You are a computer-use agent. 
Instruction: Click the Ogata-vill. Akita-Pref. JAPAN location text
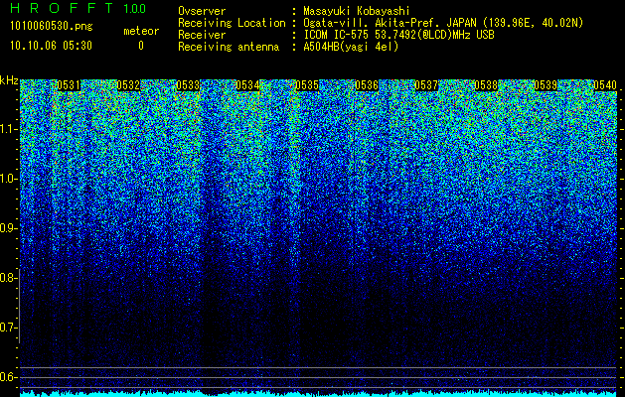[443, 24]
